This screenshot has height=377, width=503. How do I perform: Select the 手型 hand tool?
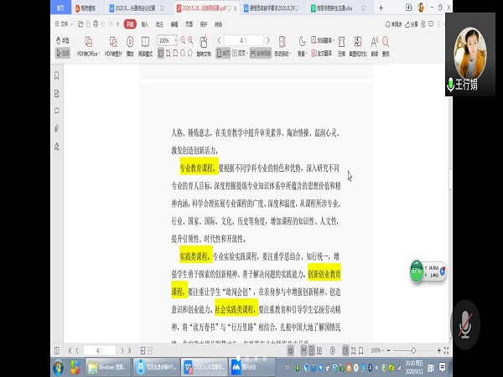click(x=65, y=39)
